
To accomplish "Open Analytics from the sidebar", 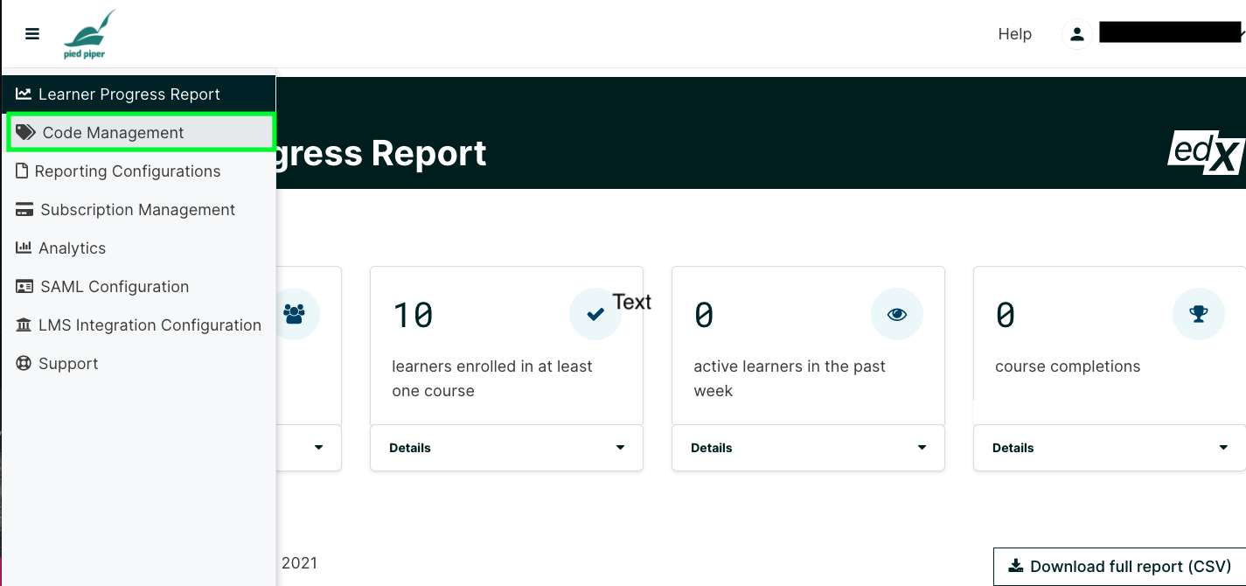I will (x=139, y=248).
